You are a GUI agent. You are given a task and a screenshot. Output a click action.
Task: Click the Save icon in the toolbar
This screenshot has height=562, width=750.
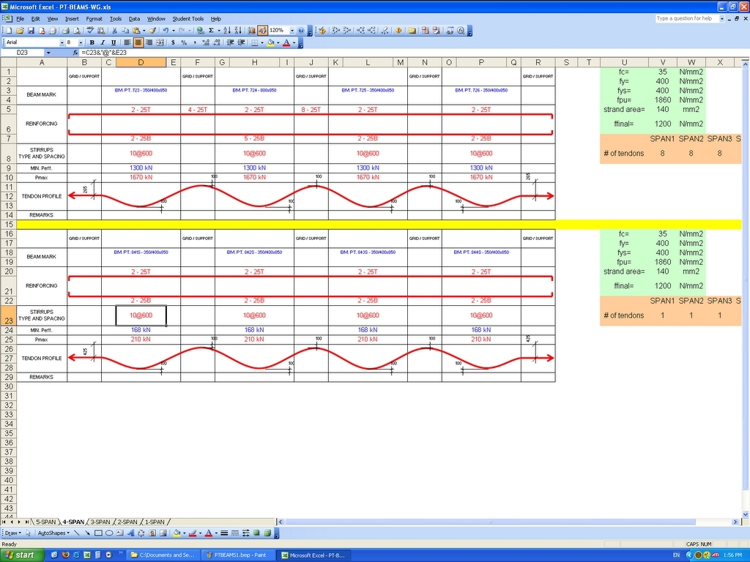pos(31,31)
